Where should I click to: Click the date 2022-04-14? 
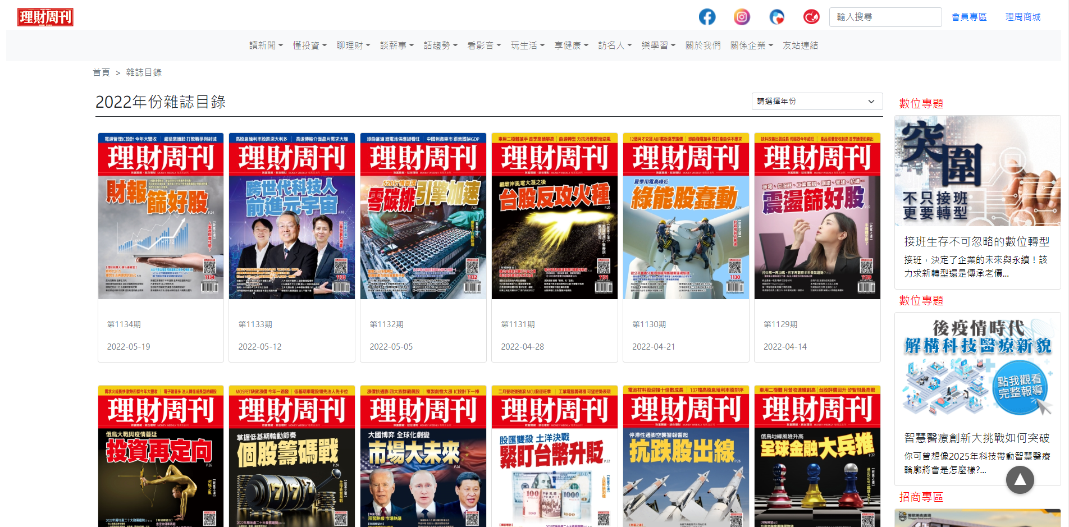click(x=785, y=347)
